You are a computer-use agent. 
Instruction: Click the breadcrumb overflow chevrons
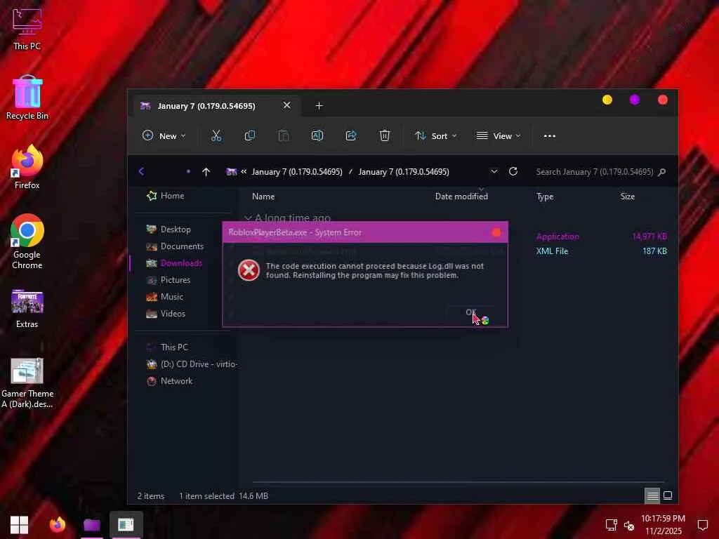click(244, 171)
